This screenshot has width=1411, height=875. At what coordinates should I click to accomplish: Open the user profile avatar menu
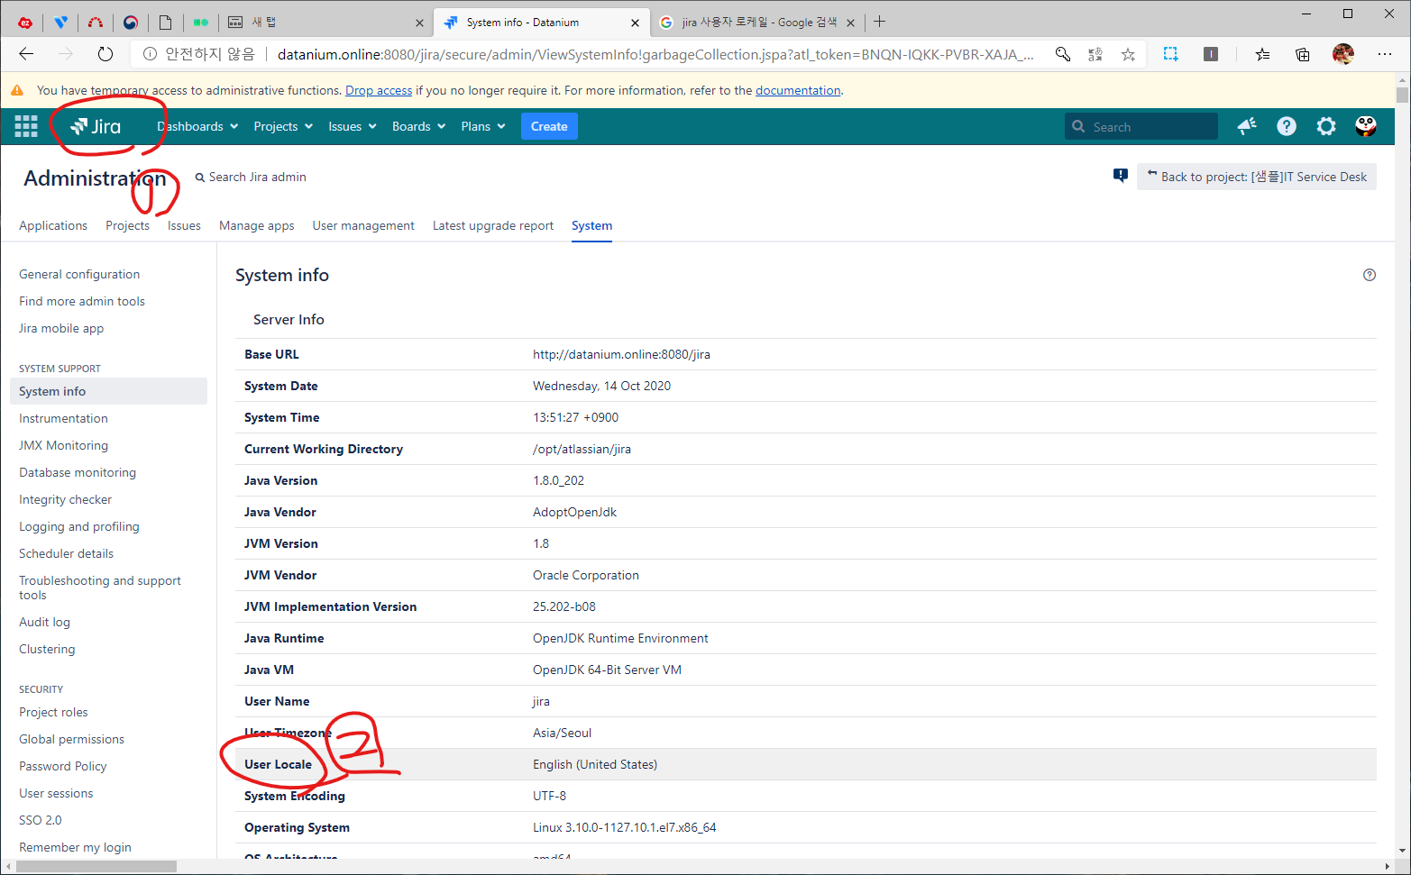point(1366,126)
